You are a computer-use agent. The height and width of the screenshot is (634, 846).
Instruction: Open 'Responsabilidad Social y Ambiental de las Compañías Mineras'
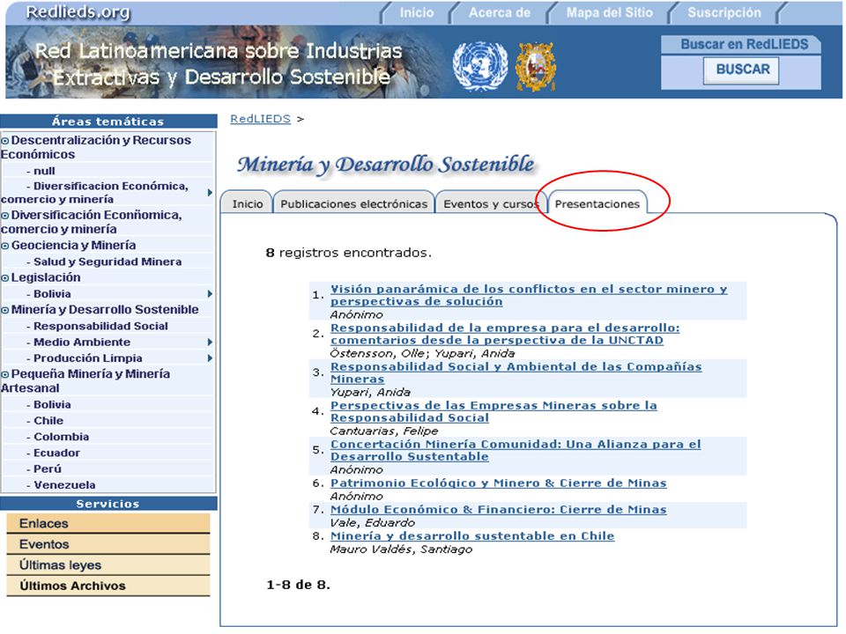pyautogui.click(x=516, y=372)
